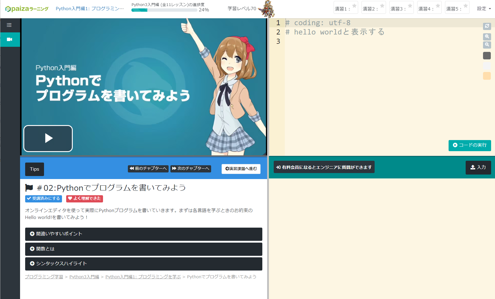The width and height of the screenshot is (495, 299).
Task: Zoom in the editor text size
Action: [487, 37]
